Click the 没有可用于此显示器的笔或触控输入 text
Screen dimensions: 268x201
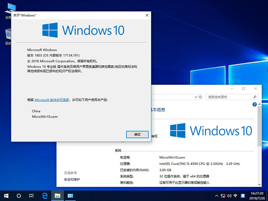coord(184,183)
